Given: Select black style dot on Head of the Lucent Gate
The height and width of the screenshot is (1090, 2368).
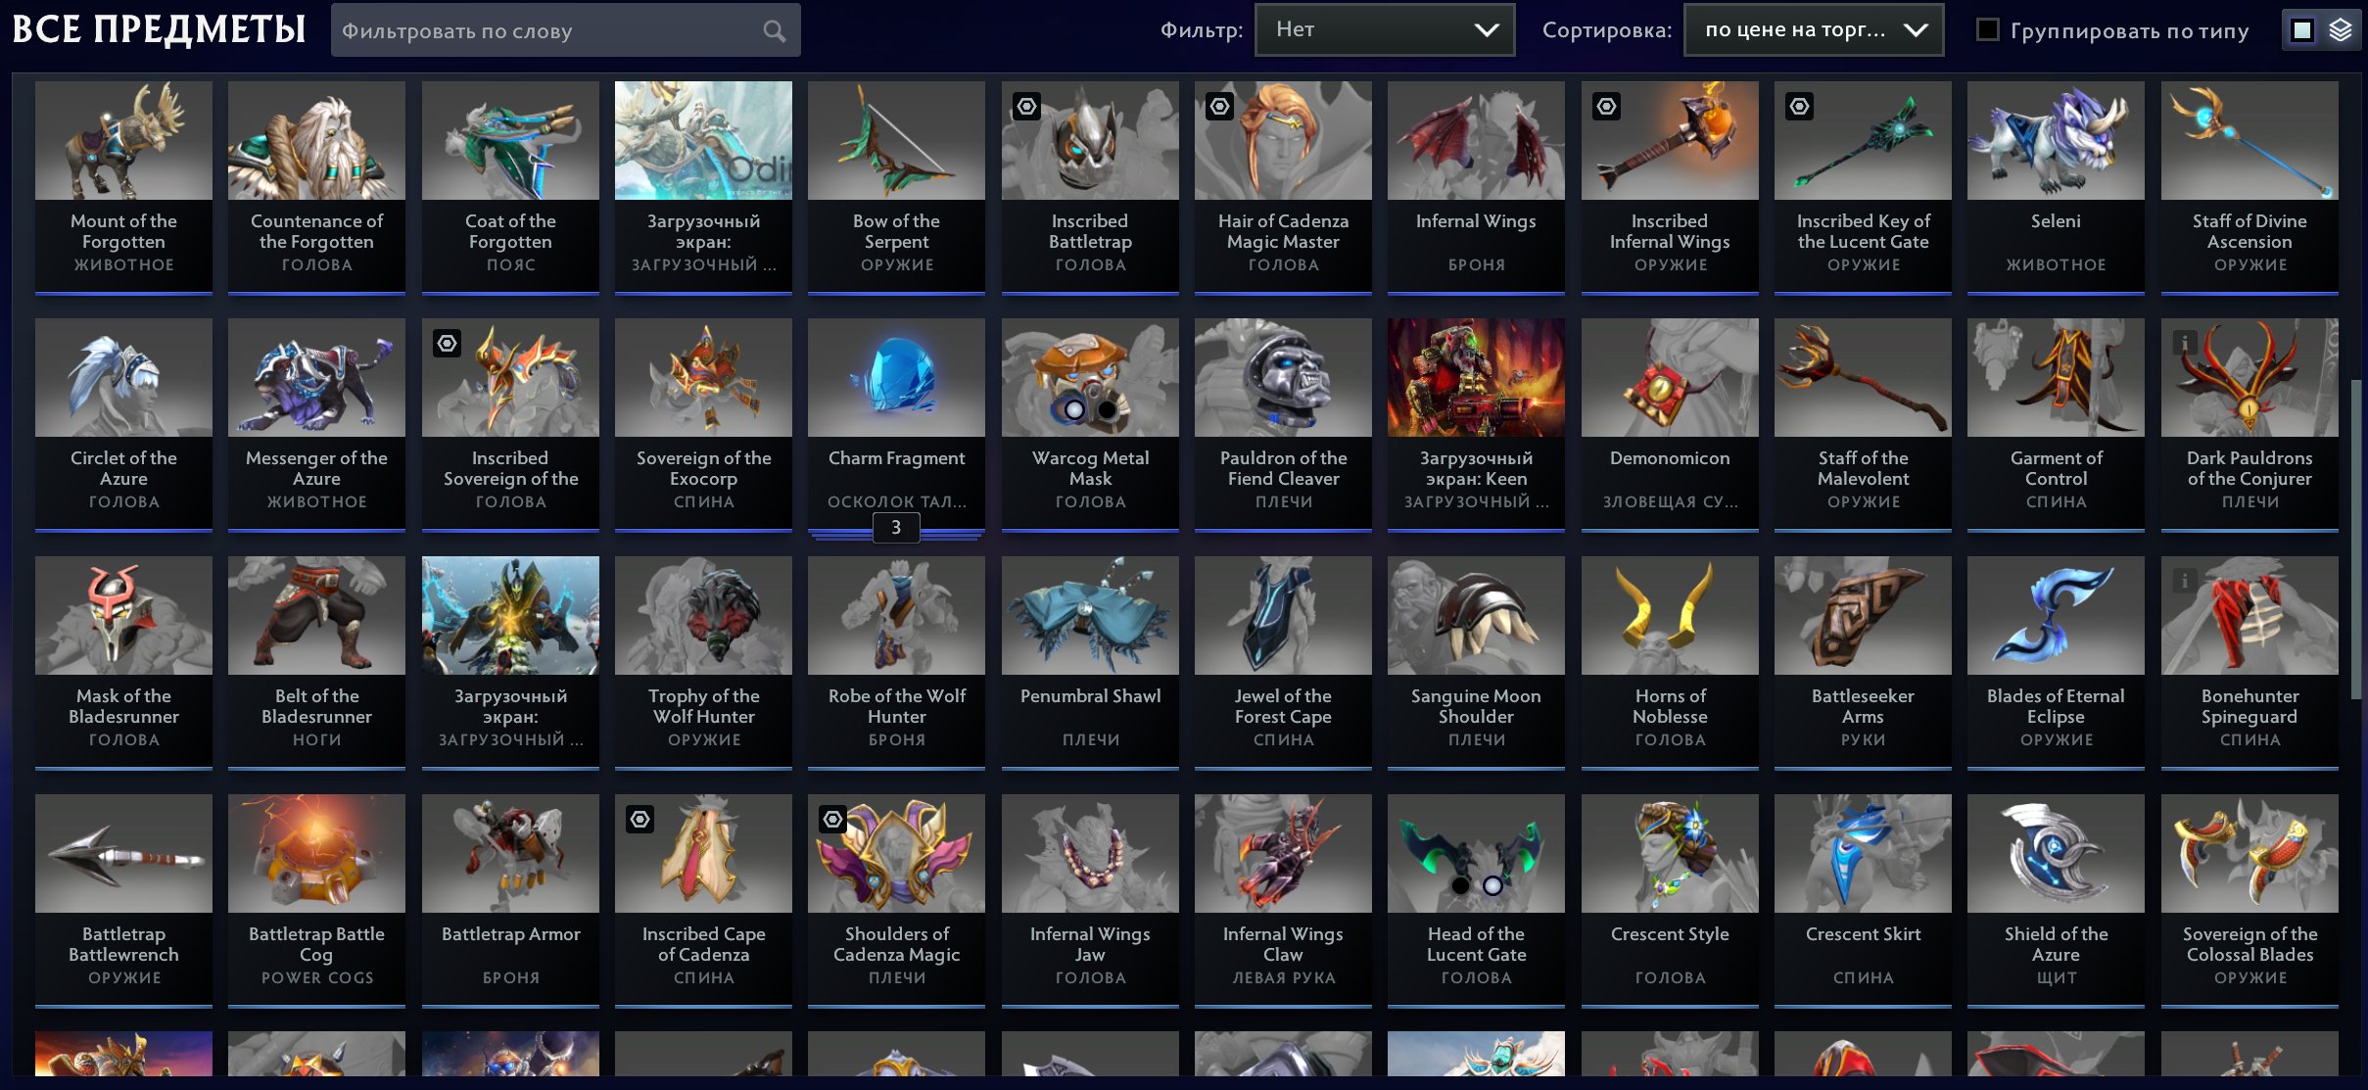Looking at the screenshot, I should (x=1460, y=885).
